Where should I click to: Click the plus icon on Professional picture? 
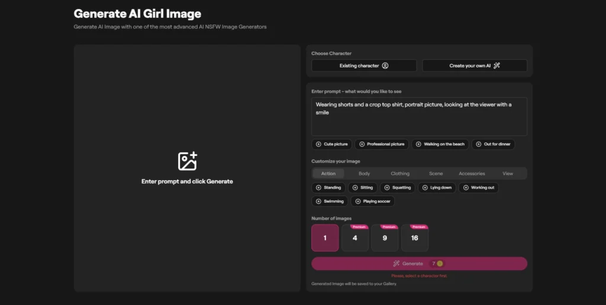(x=362, y=144)
